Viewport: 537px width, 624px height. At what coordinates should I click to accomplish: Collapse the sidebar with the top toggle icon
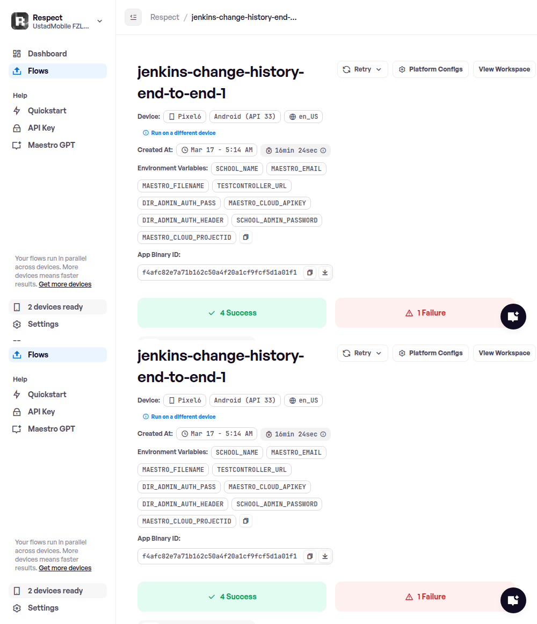point(133,17)
